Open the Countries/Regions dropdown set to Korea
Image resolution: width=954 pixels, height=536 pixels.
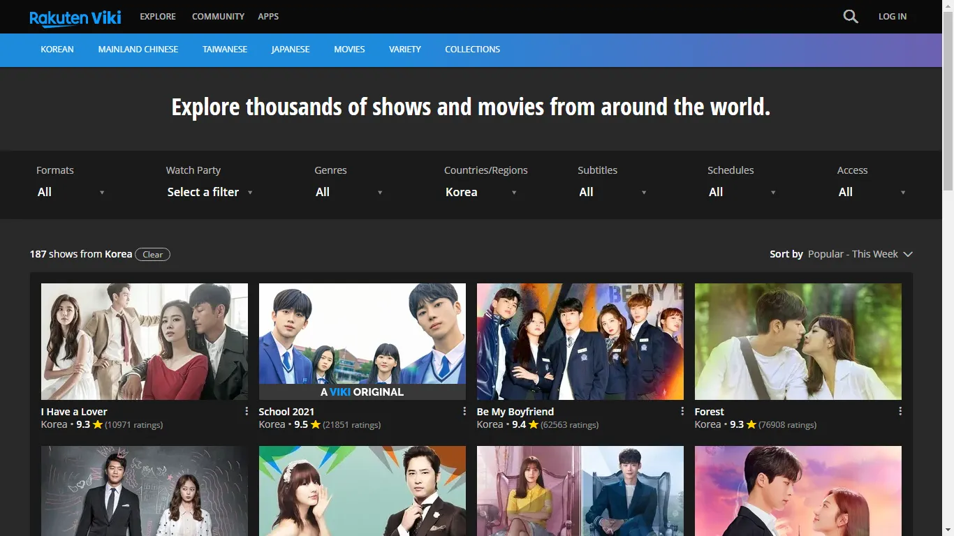pos(481,192)
